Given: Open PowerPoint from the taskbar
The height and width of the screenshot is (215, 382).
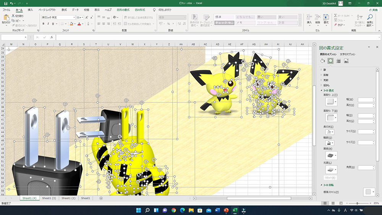Looking at the screenshot, I should click(226, 210).
